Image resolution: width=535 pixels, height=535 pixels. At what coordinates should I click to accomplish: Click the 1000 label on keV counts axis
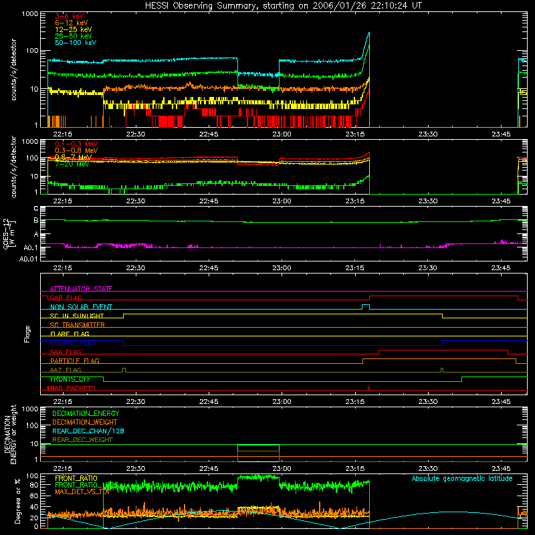30,14
